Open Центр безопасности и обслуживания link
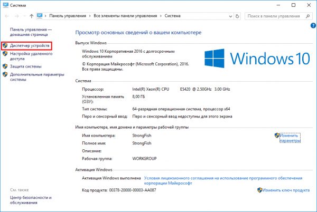Image resolution: width=317 pixels, height=212 pixels. (x=31, y=200)
